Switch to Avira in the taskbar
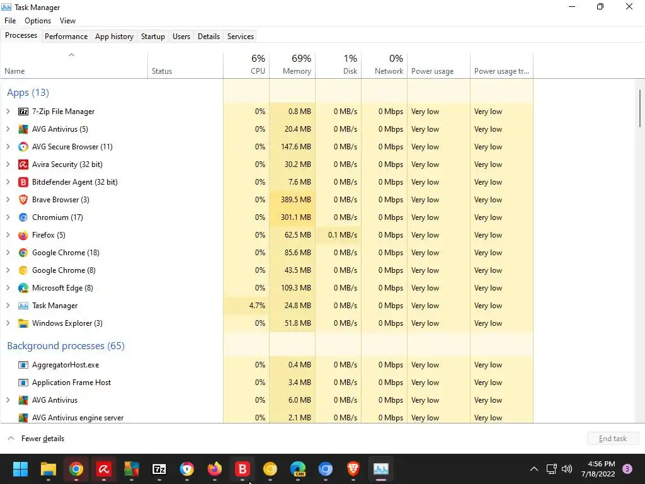Image resolution: width=645 pixels, height=484 pixels. click(x=104, y=469)
